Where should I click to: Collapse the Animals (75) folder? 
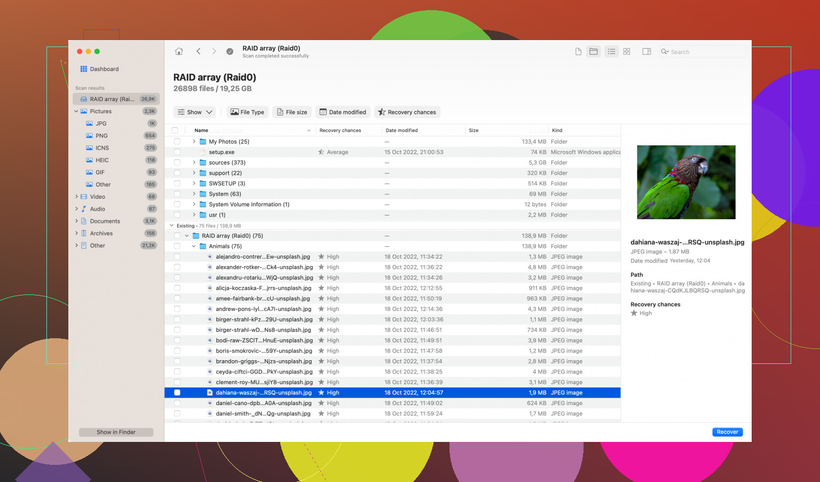point(194,246)
